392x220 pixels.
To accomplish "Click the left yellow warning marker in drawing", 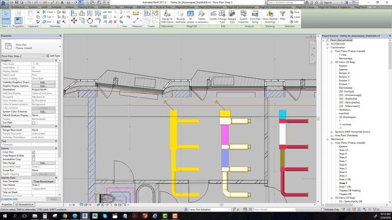I will pos(165,102).
